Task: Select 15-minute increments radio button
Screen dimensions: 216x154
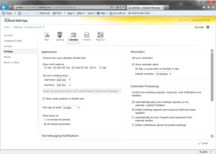Action: click(x=45, y=120)
